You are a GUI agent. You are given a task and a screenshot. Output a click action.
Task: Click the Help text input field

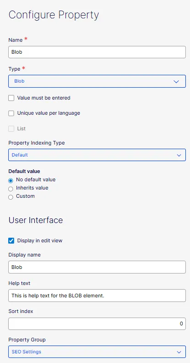(x=97, y=296)
